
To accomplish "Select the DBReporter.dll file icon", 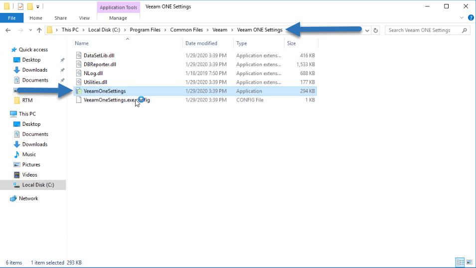I will (79, 64).
